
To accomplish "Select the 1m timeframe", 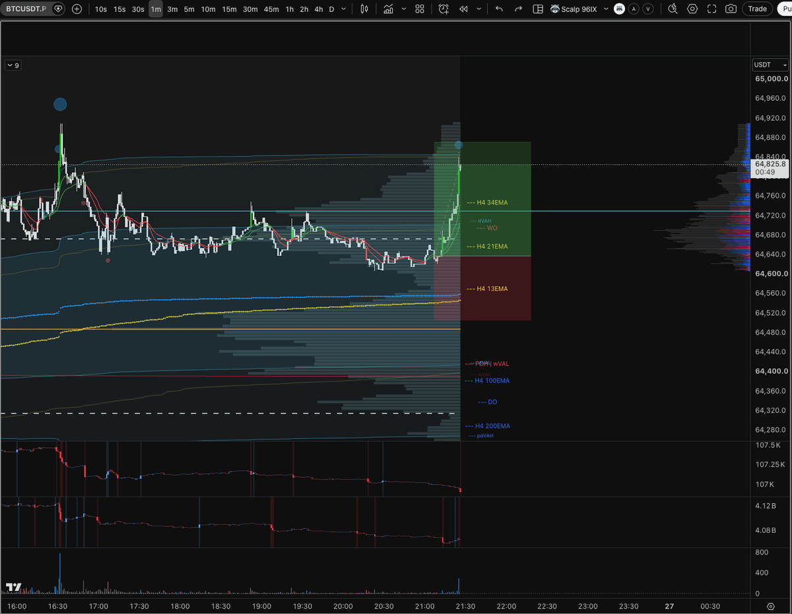I will [x=156, y=9].
